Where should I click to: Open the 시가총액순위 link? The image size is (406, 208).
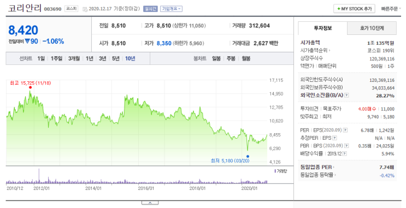pos(315,50)
